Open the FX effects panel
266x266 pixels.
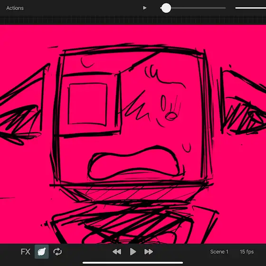[26, 252]
